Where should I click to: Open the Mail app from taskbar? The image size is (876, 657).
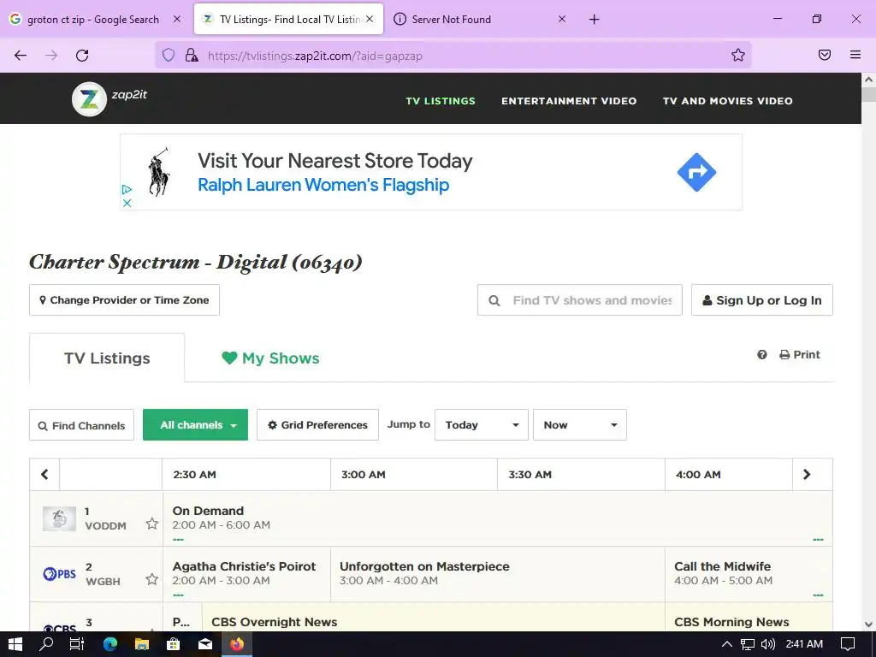[205, 644]
